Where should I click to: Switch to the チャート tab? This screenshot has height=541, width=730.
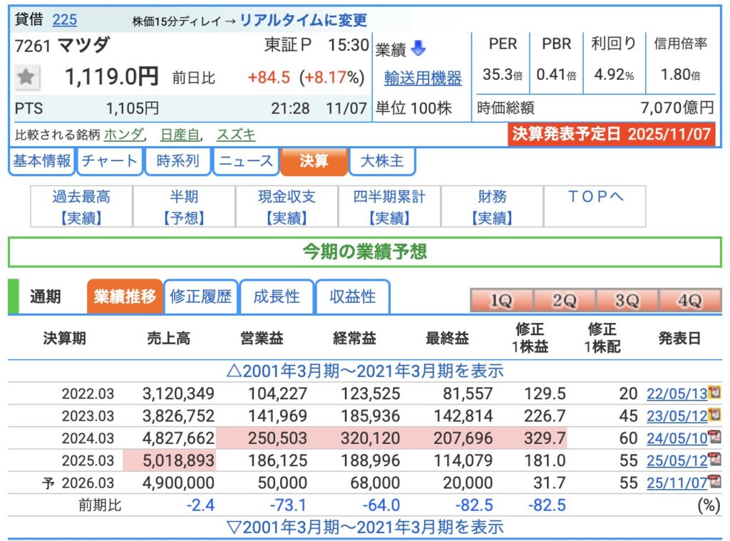point(109,161)
